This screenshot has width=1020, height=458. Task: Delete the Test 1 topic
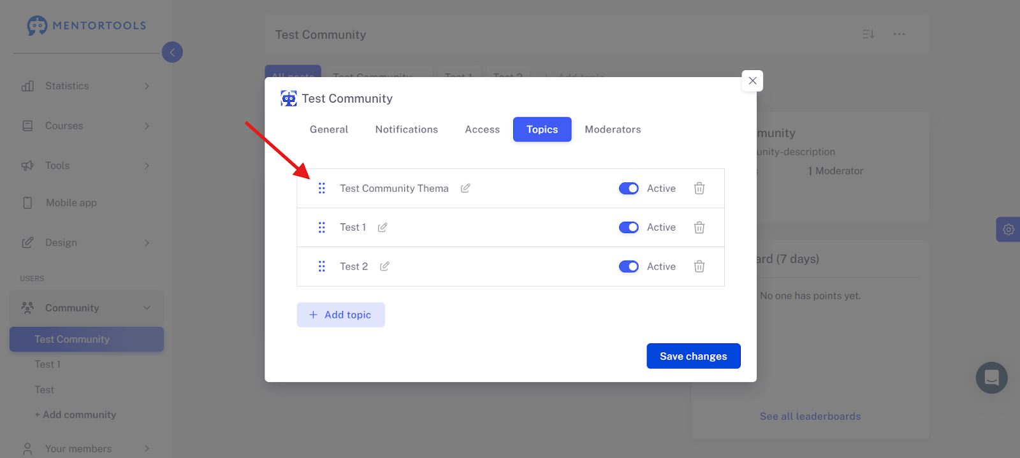(x=699, y=227)
